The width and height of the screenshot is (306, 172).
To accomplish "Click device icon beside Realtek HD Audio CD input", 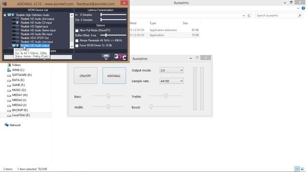I will click(x=15, y=22).
